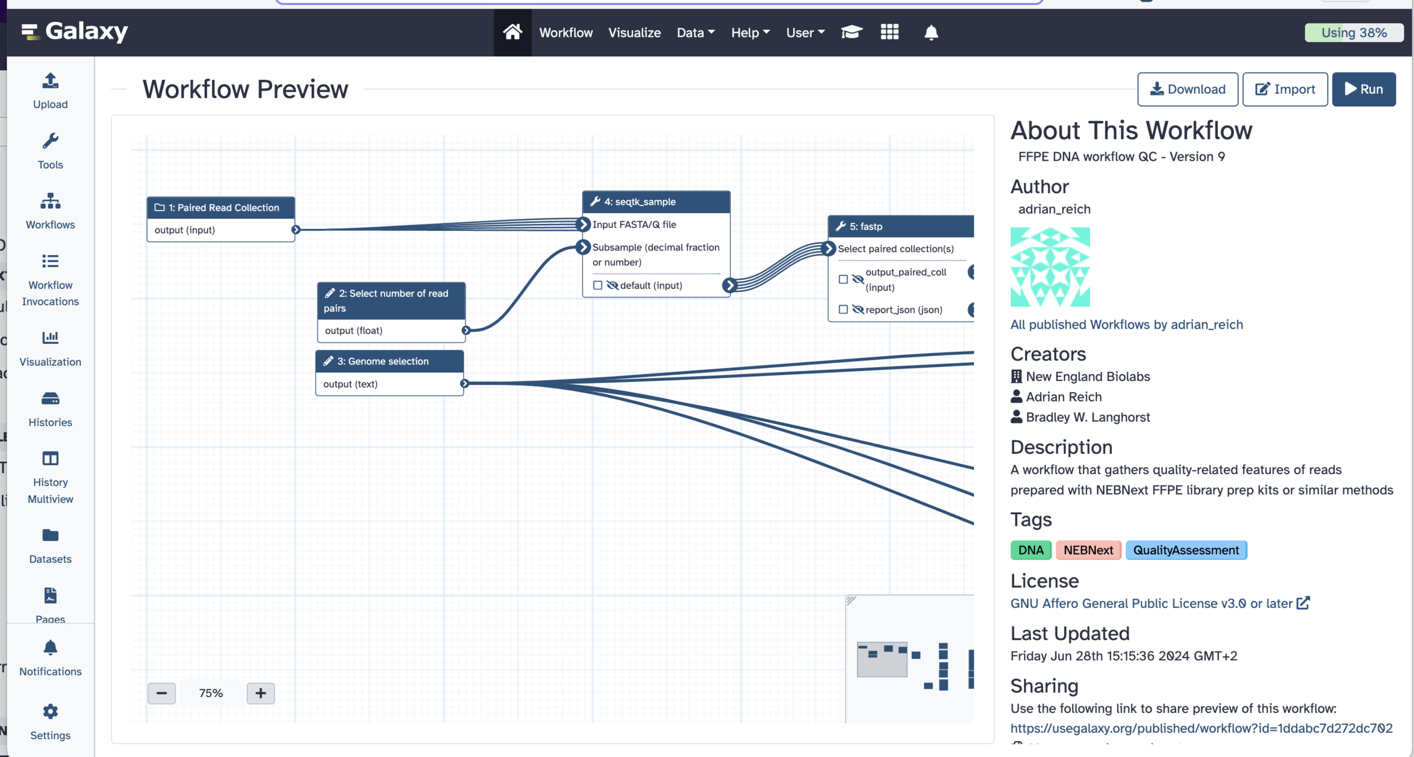Image resolution: width=1414 pixels, height=757 pixels.
Task: Expand the Help dropdown menu
Action: (x=750, y=33)
